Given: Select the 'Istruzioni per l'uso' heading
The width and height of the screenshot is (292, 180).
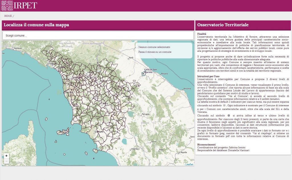Looking at the screenshot, I should click(x=208, y=76).
